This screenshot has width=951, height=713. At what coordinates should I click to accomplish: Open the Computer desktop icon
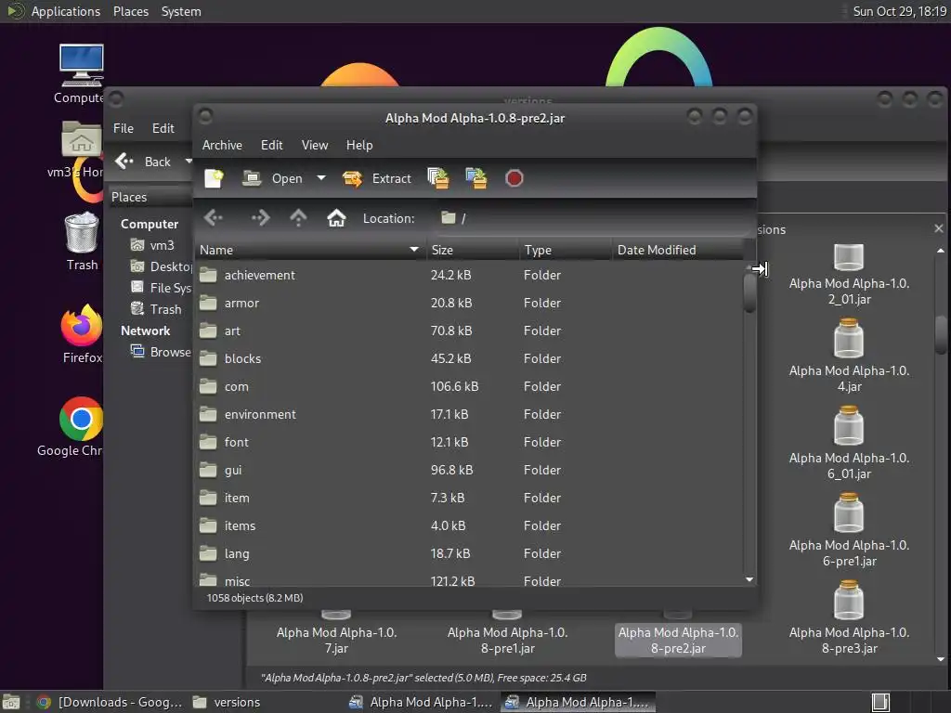tap(80, 74)
